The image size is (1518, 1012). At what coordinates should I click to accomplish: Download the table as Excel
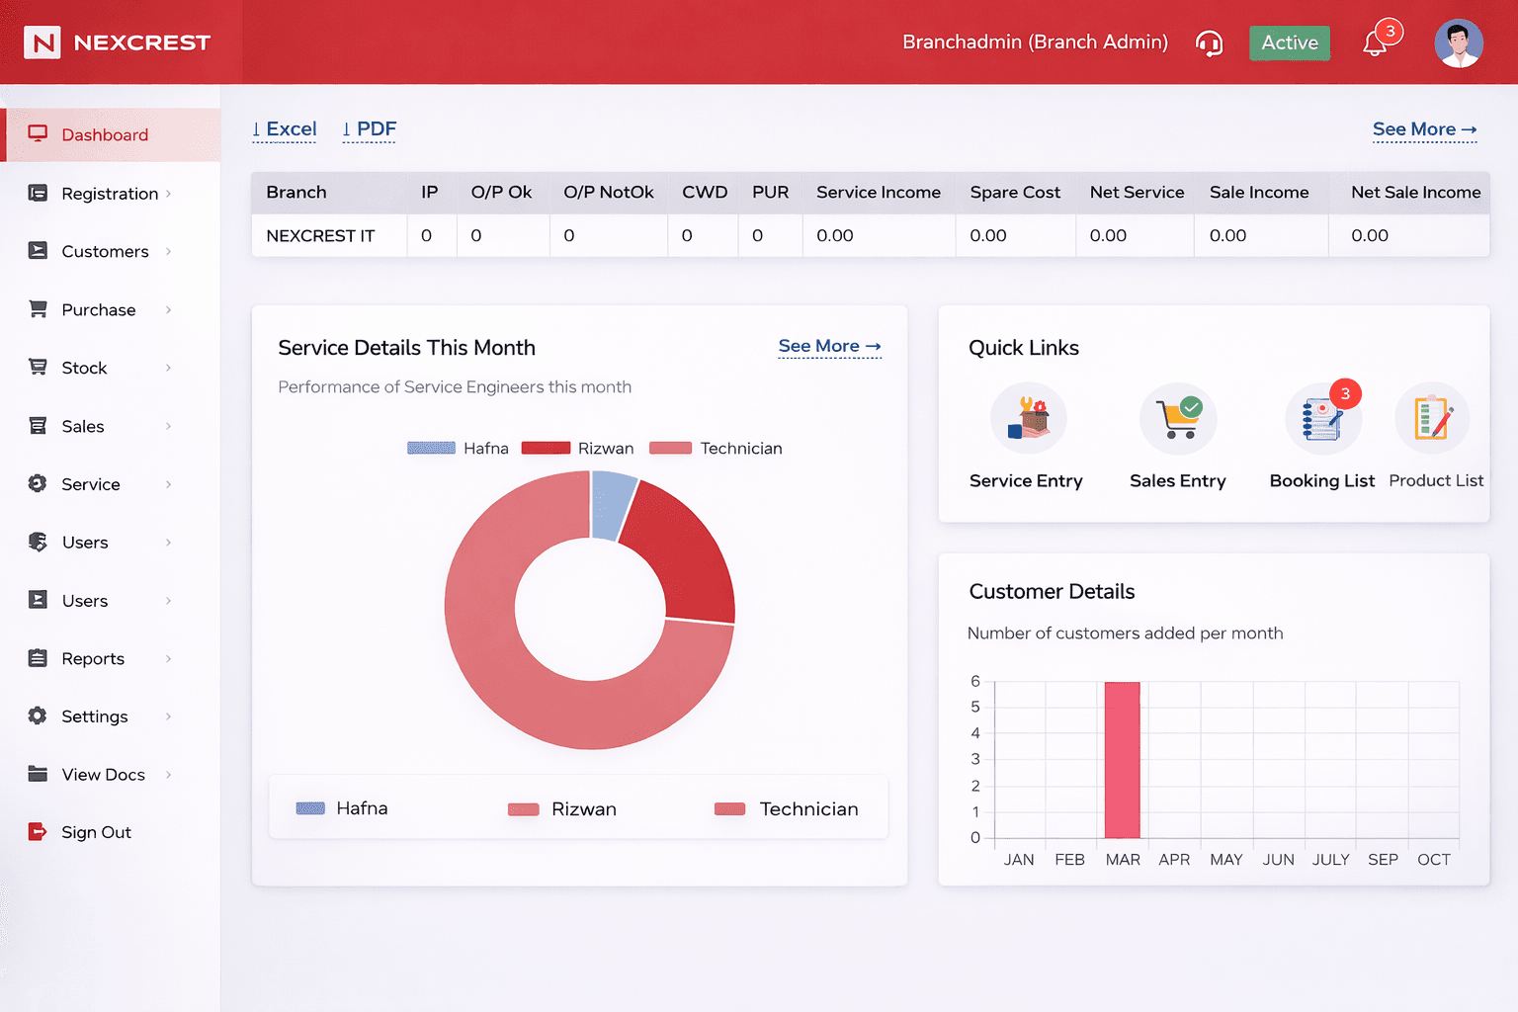(x=285, y=129)
